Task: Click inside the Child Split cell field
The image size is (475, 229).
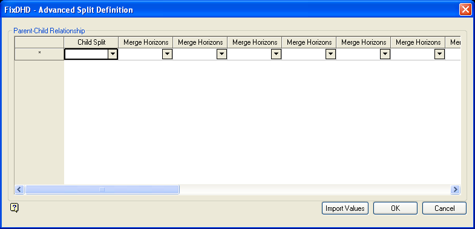Action: 87,54
